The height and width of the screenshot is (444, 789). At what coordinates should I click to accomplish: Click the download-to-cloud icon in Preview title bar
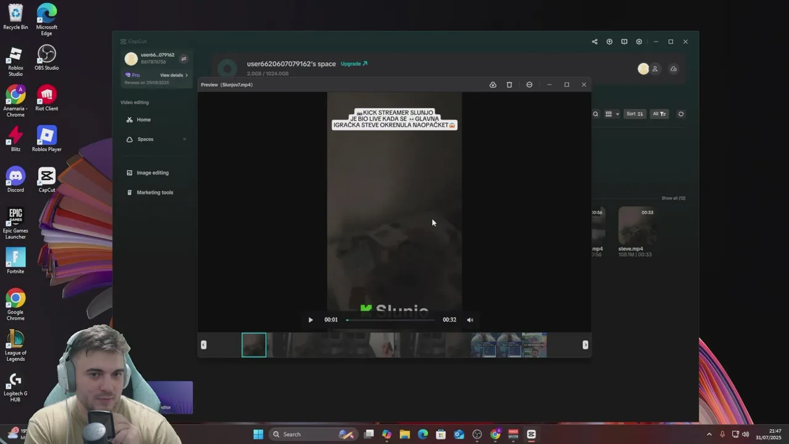pos(493,84)
